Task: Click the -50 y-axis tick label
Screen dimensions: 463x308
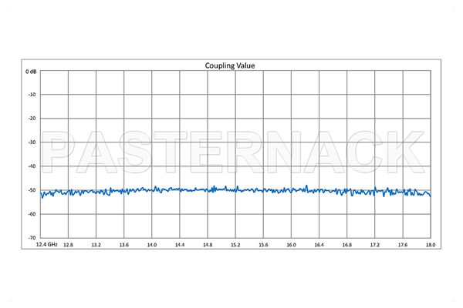Action: (x=32, y=190)
